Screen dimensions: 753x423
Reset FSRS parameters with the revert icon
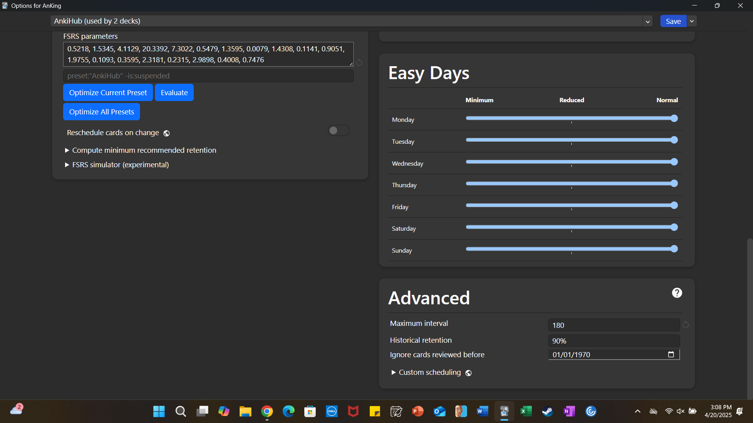[359, 62]
